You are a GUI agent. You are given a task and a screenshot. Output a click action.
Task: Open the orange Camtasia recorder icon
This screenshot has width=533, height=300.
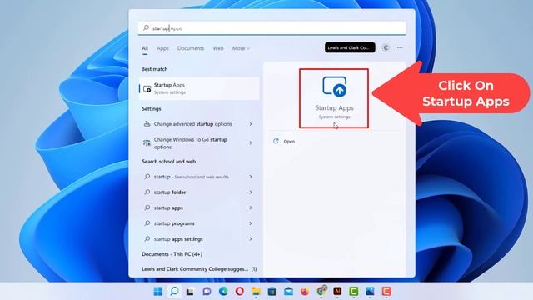click(386, 292)
